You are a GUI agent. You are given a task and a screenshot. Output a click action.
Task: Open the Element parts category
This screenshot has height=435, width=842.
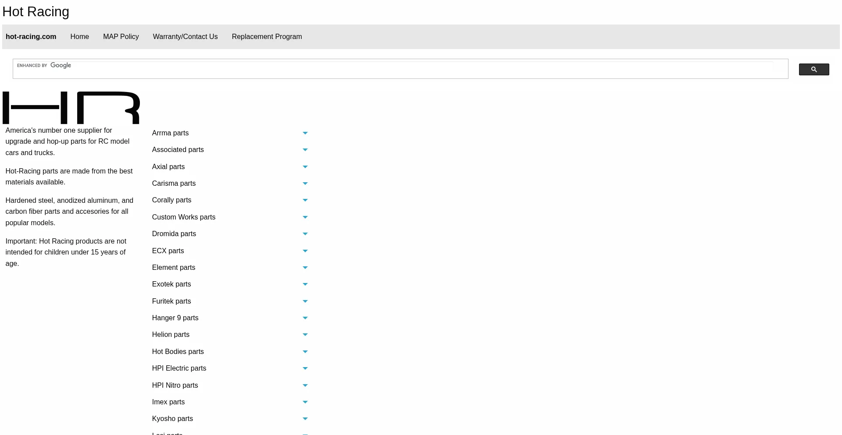pyautogui.click(x=173, y=268)
